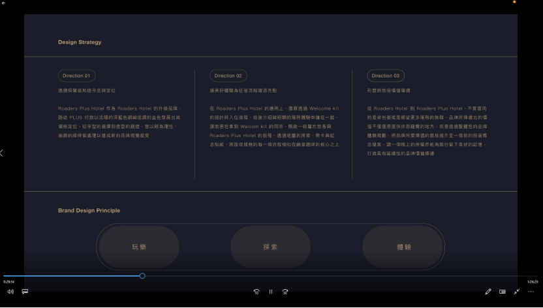Screen dimensions: 543x308
Task: Open subtitles and captions menu
Action: (x=25, y=292)
